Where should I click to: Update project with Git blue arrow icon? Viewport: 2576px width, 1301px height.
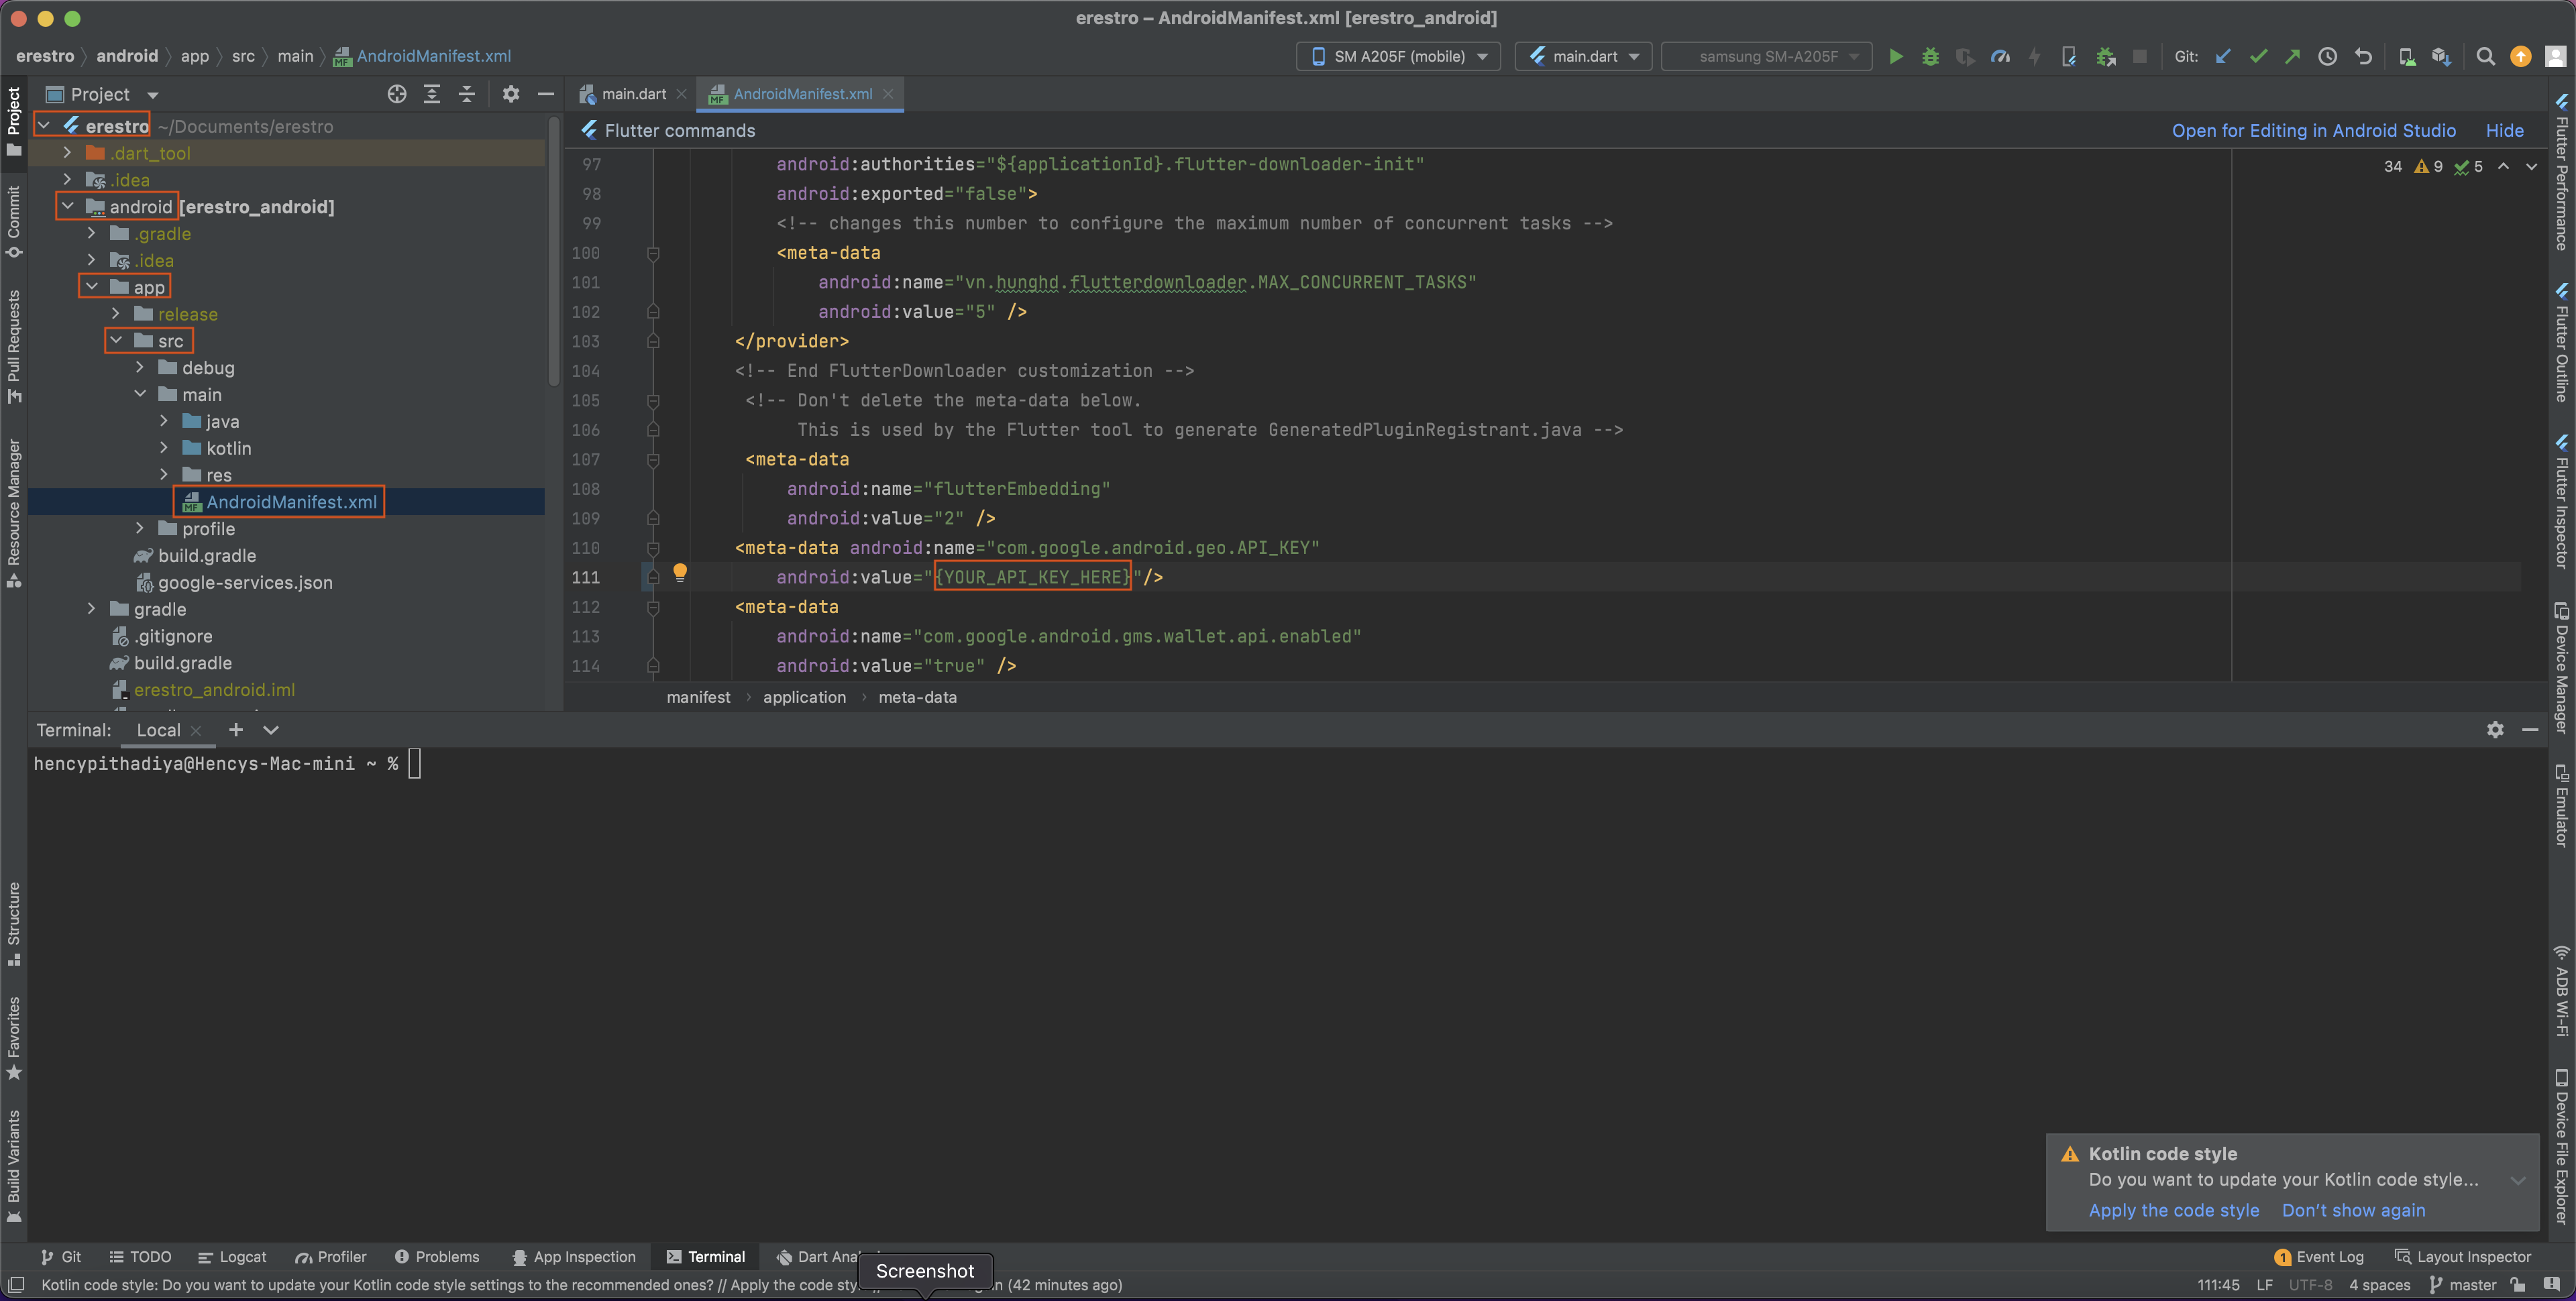pos(2223,56)
